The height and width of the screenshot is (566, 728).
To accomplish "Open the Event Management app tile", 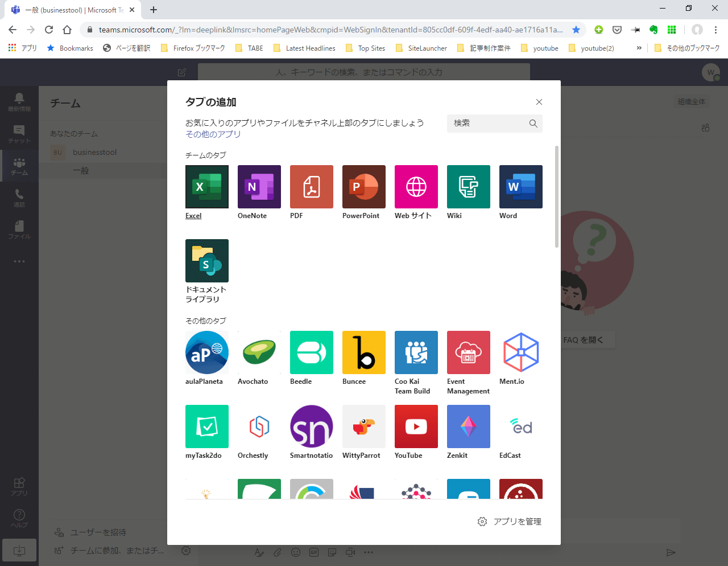I will (469, 352).
